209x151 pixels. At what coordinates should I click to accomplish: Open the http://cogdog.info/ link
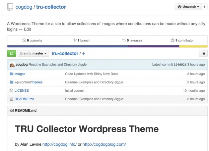(60, 144)
